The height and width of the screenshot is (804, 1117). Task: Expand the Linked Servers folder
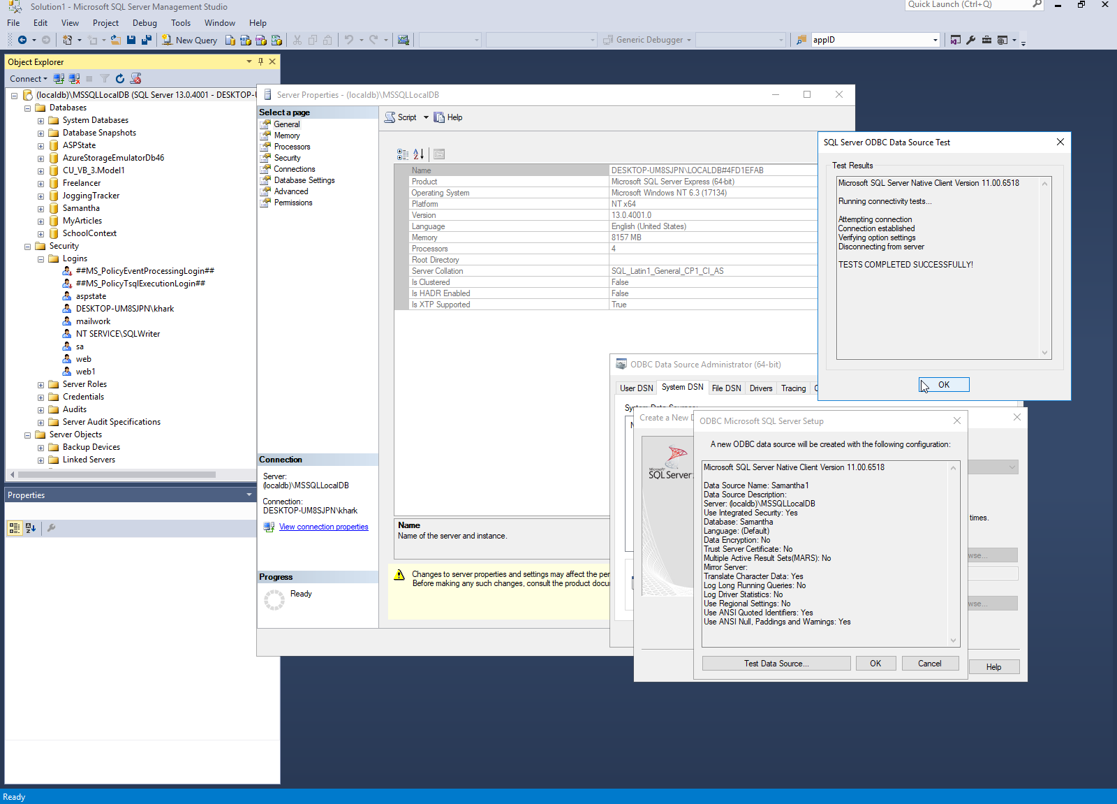pyautogui.click(x=40, y=460)
